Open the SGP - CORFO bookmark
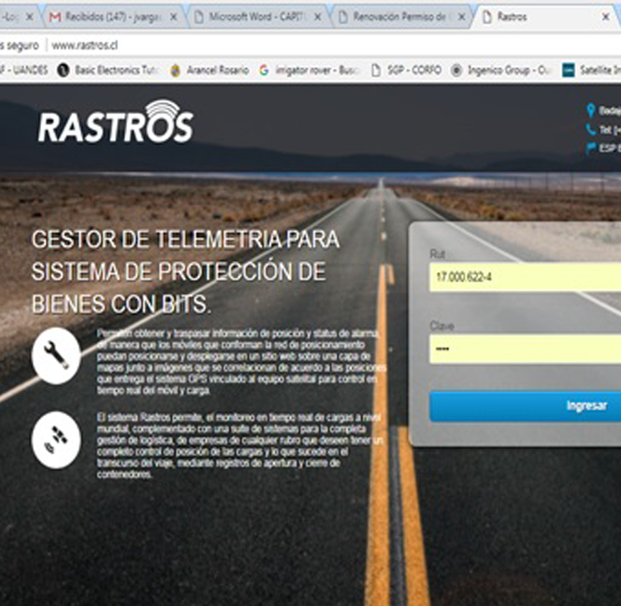 tap(407, 70)
